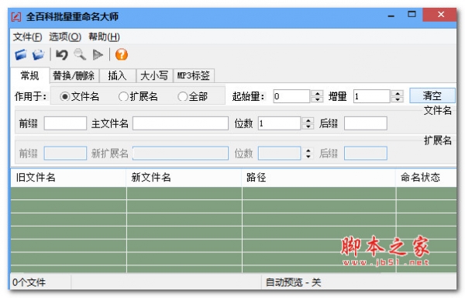Switch to the MP3标签 tab
465x298 pixels.
coord(193,75)
